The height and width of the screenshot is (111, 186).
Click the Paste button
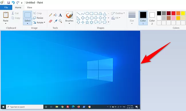[6, 18]
